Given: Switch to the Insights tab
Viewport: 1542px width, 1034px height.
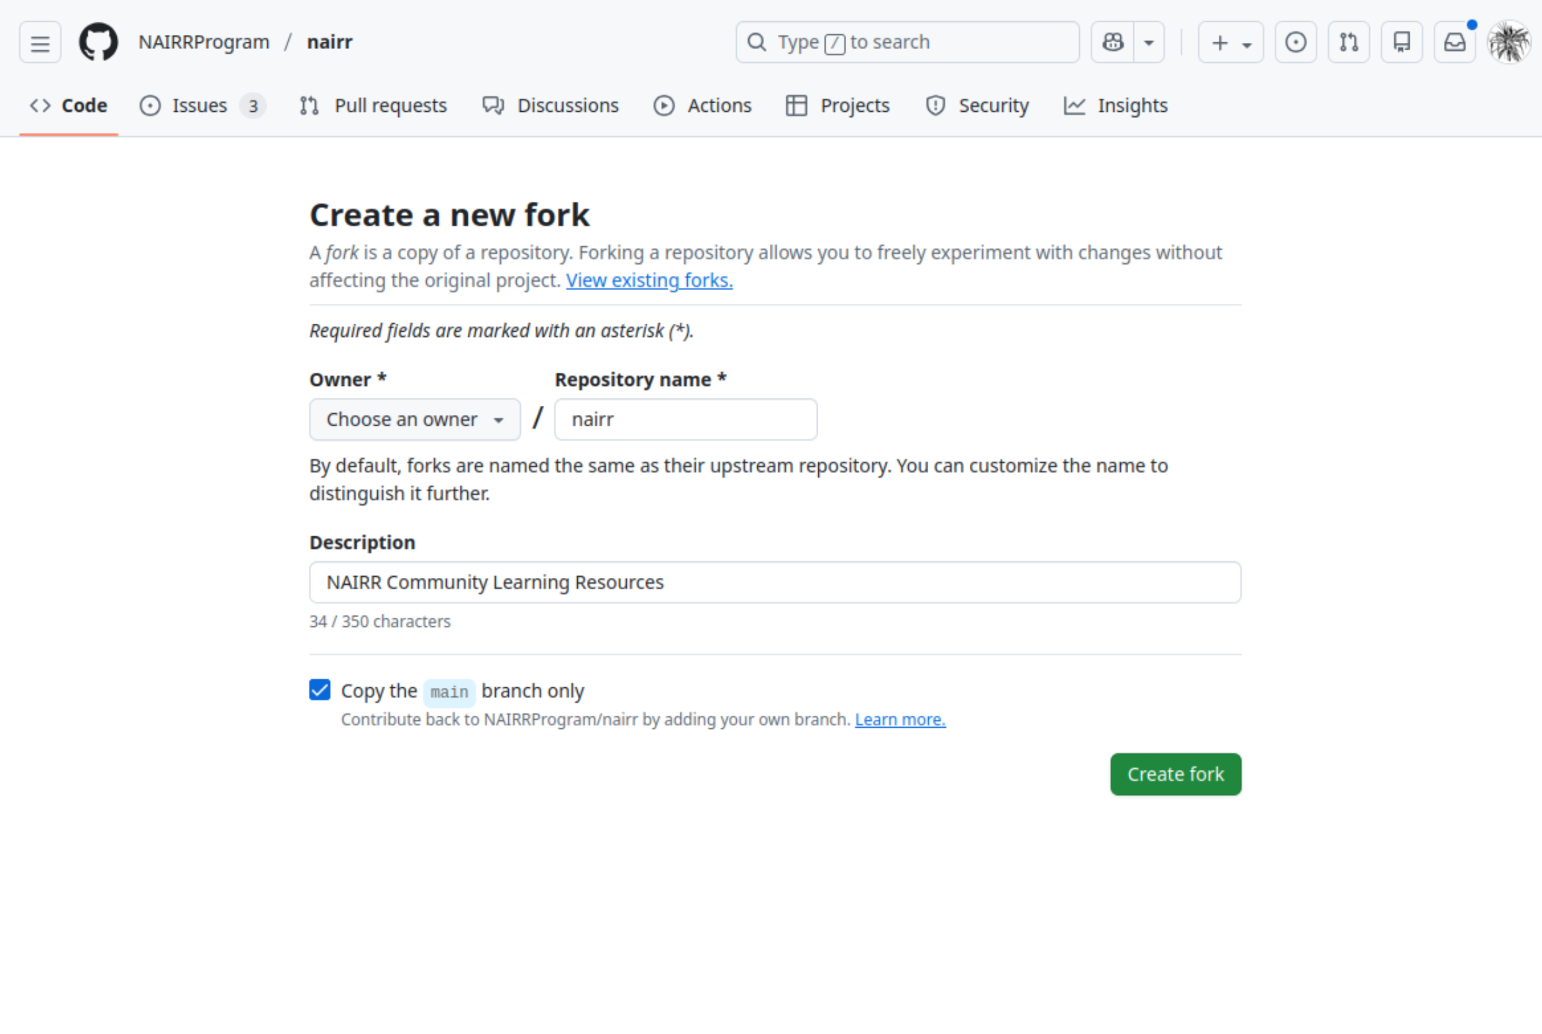Looking at the screenshot, I should tap(1115, 106).
